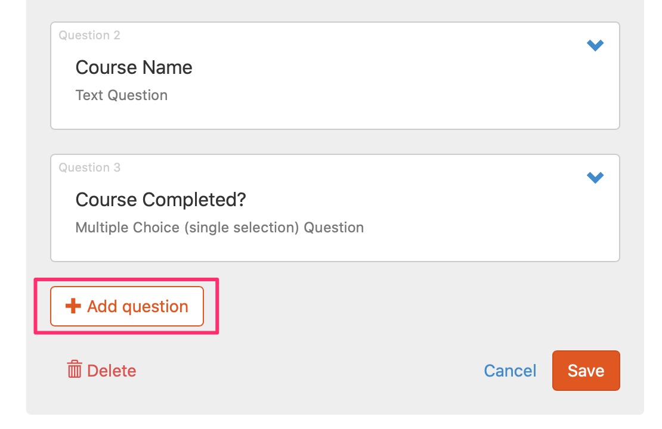Expand Question 2 with its blue chevron
662x429 pixels.
[x=595, y=45]
